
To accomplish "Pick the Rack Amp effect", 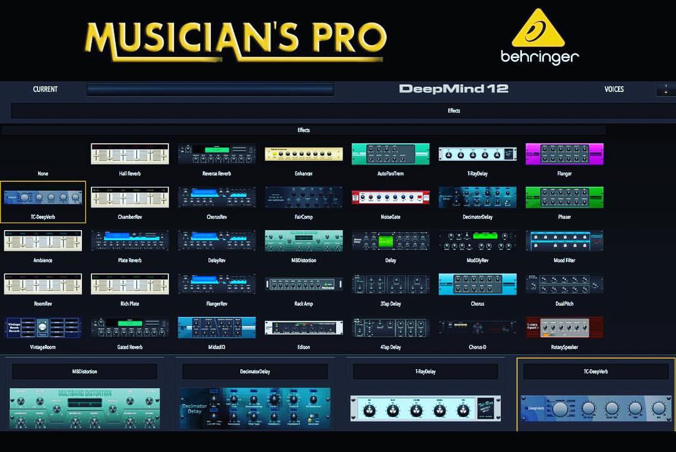I will click(304, 284).
